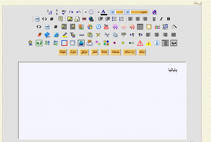
Task: Open the font name dropdown
Action: 127,12
